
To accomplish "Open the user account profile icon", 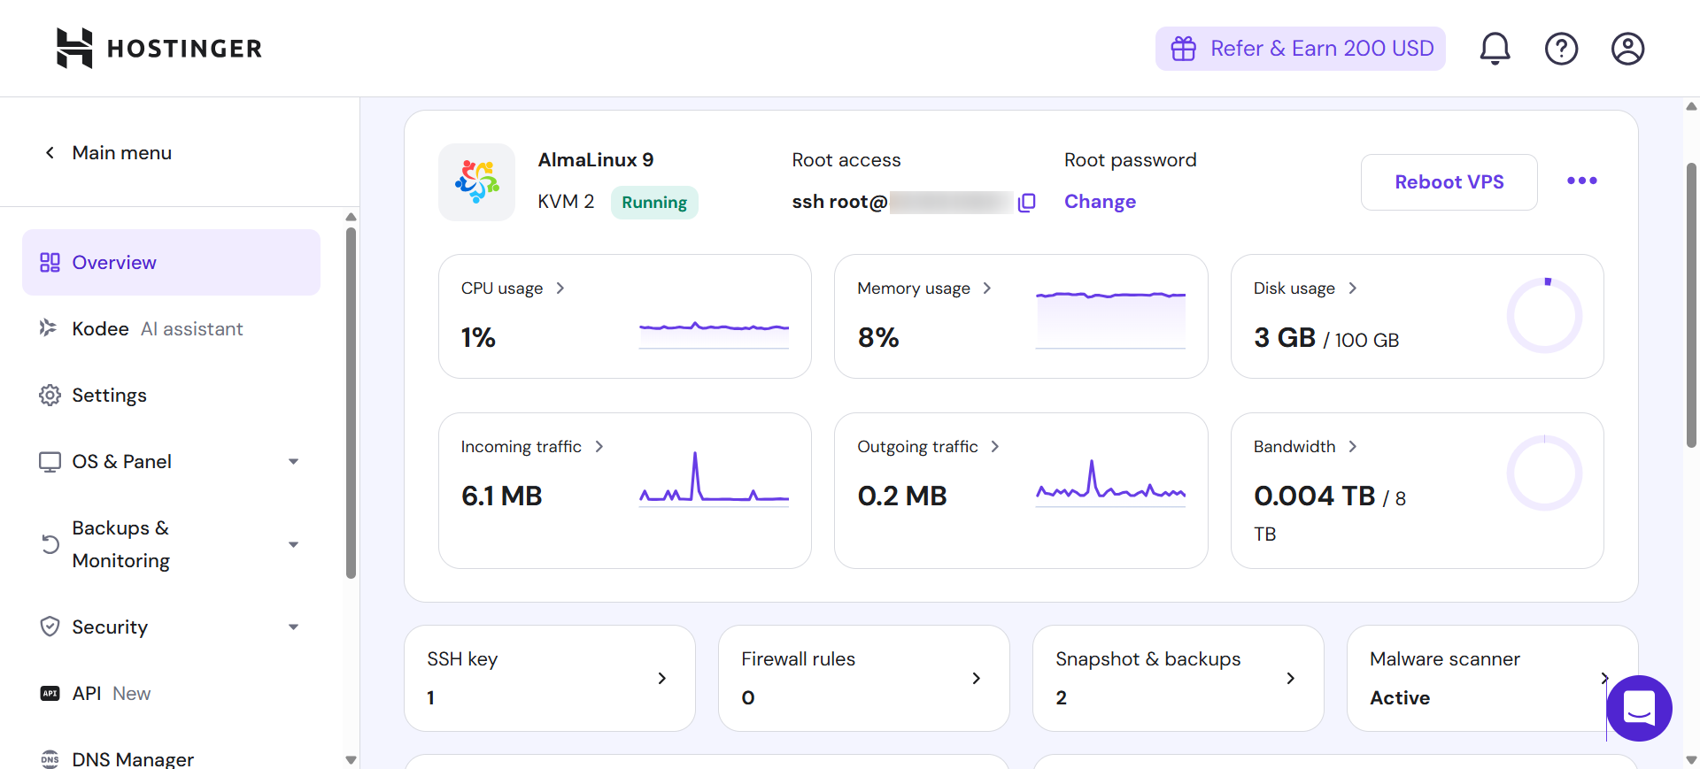I will click(1627, 49).
